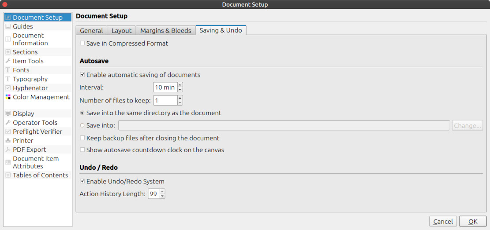
Task: Click the Color Management icon
Action: (8, 97)
